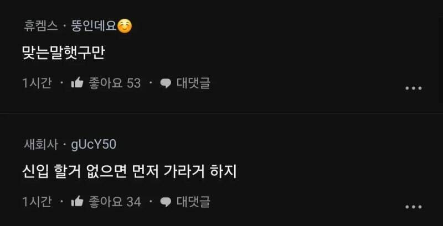Click the 1시간 timestamp on 휴켐스 comment
The image size is (443, 226).
coord(37,83)
